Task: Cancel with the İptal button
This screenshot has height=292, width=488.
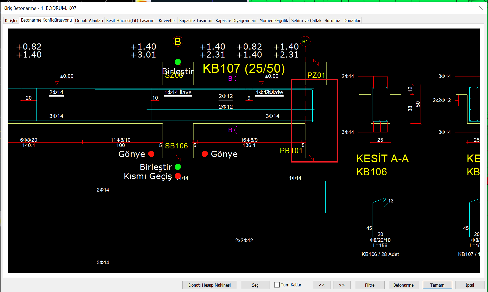Action: pyautogui.click(x=470, y=285)
